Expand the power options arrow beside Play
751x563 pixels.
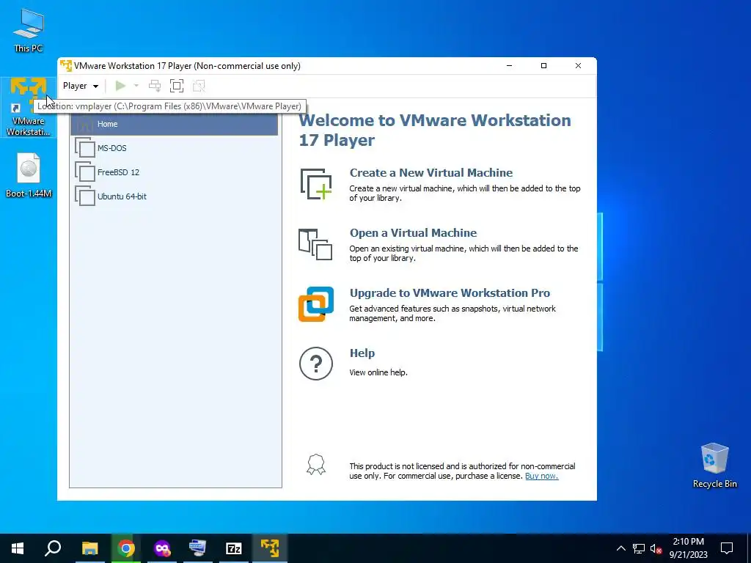[x=136, y=87]
